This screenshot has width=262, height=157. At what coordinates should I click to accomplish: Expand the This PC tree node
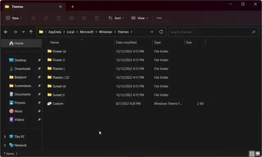click(x=5, y=137)
